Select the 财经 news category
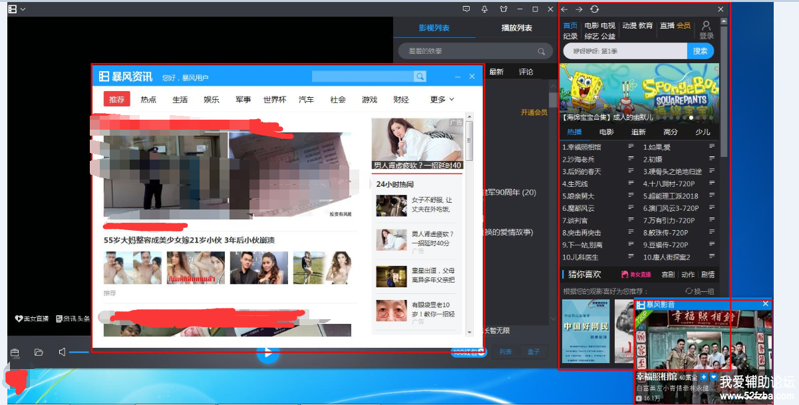799x405 pixels. click(x=401, y=99)
